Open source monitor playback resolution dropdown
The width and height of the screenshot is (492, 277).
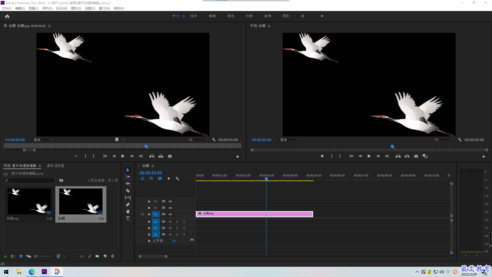click(x=198, y=140)
